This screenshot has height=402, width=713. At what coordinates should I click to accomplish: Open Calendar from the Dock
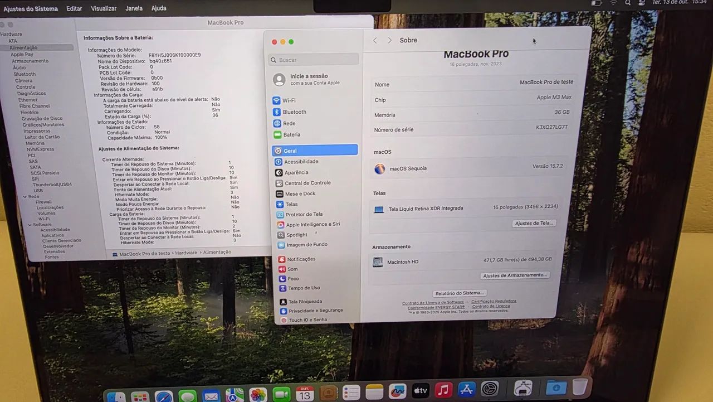(305, 394)
